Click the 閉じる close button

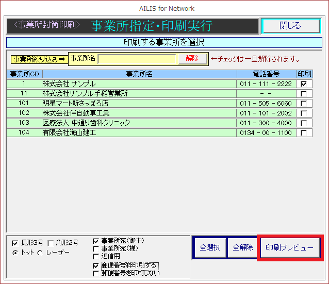click(290, 26)
